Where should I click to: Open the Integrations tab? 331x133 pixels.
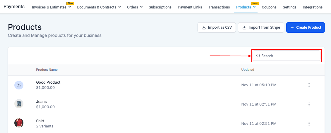313,7
